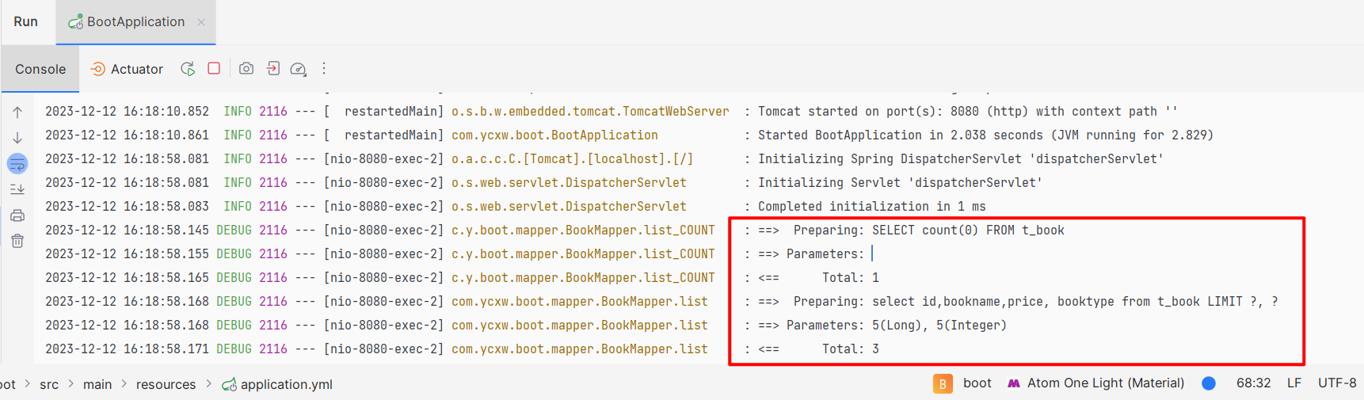Viewport: 1364px width, 400px height.
Task: Click application.yml in the breadcrumb
Action: point(286,384)
